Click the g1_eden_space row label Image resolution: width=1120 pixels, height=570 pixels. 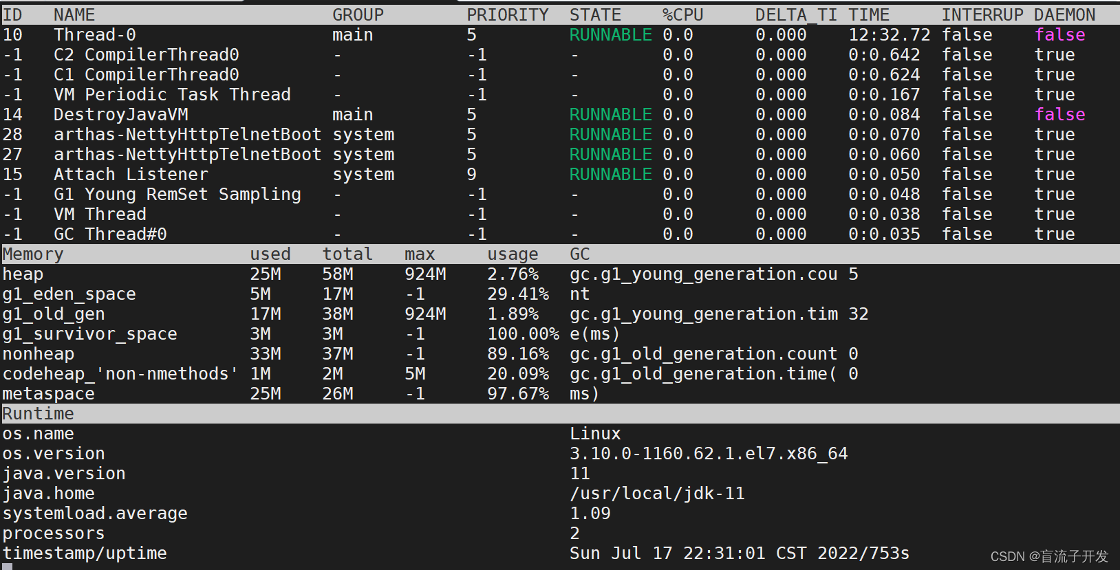tap(69, 294)
